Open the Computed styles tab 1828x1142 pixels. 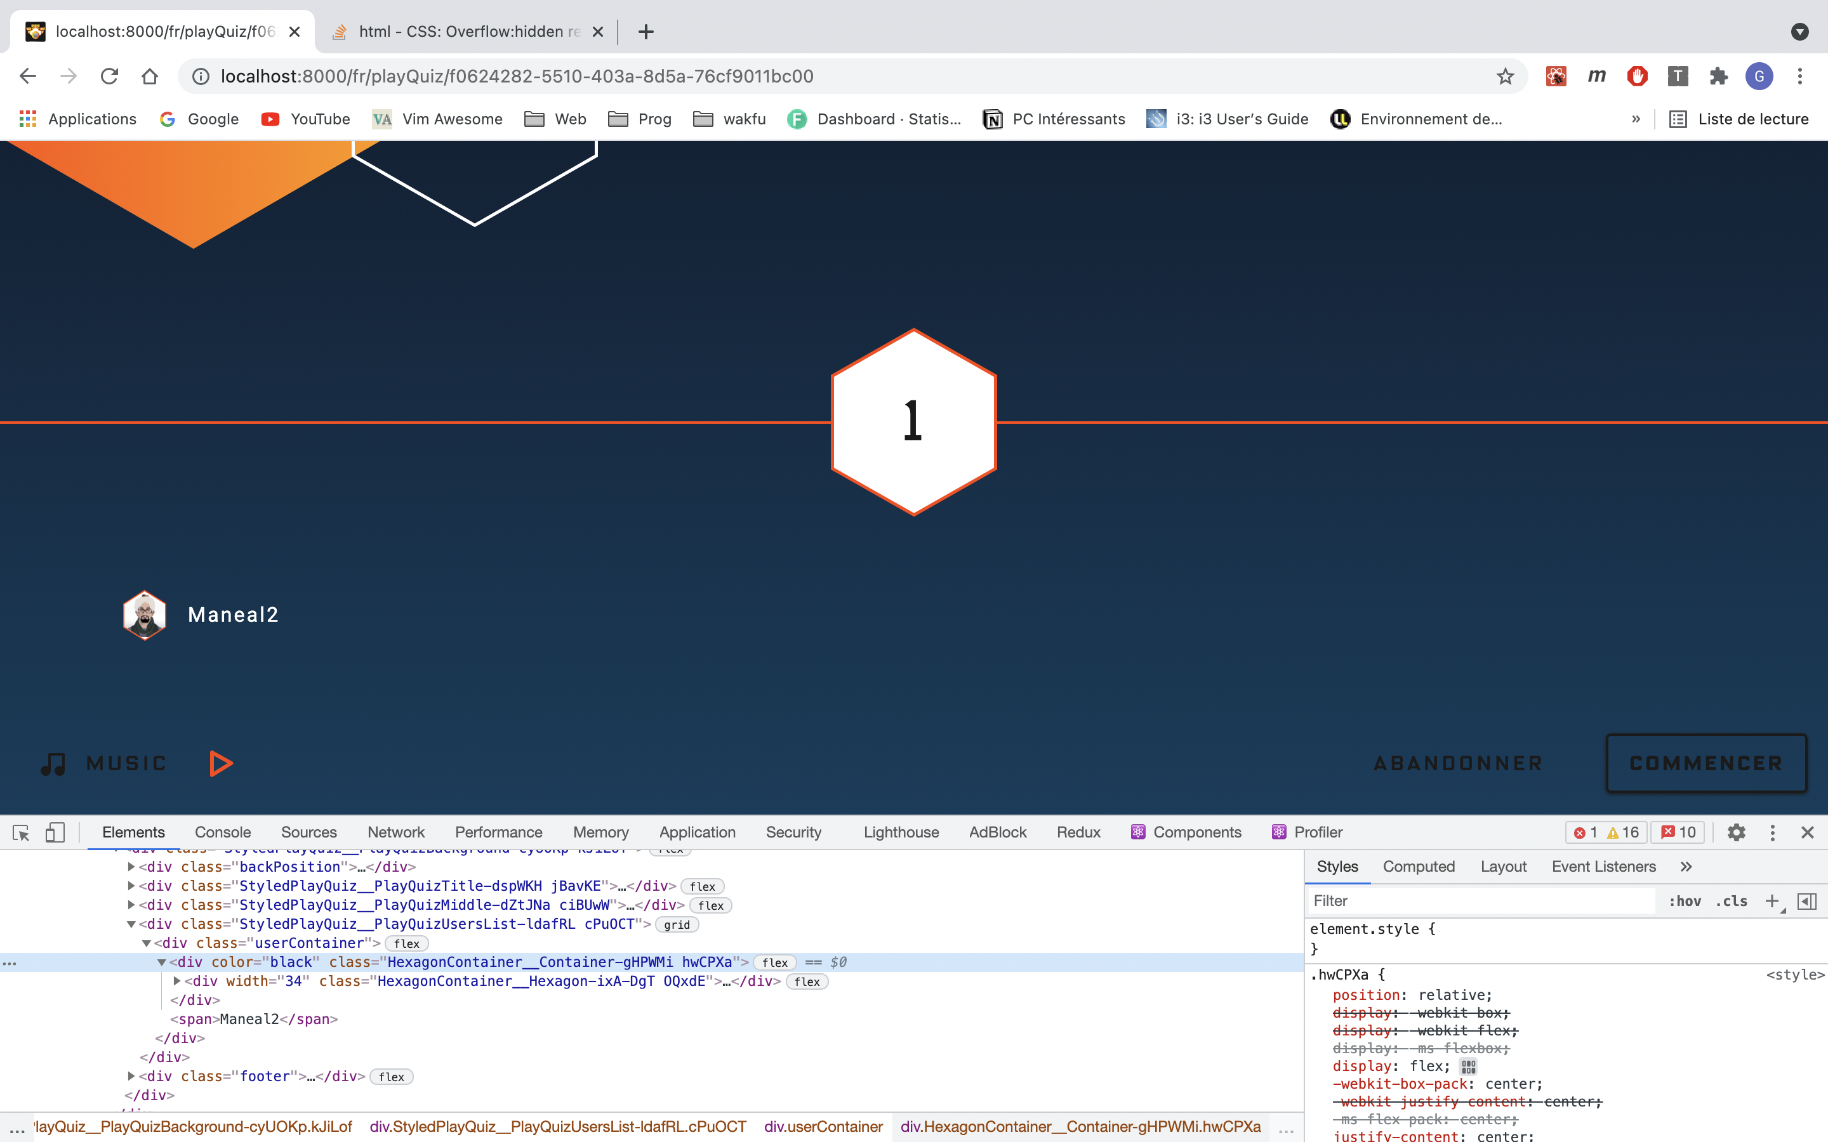[x=1418, y=866]
